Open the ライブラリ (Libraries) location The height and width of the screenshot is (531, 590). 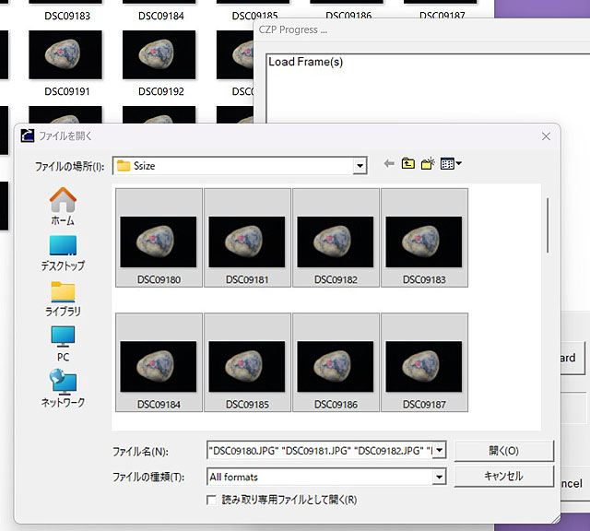point(63,298)
